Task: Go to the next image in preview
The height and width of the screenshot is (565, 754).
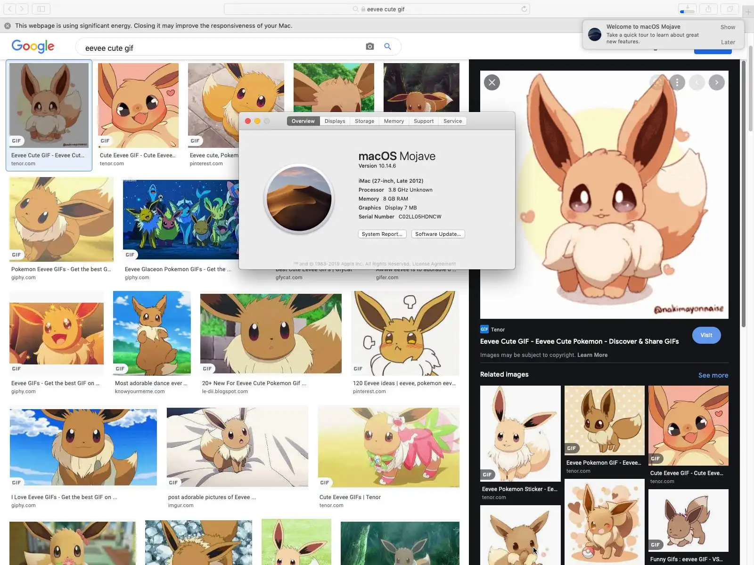Action: [717, 82]
